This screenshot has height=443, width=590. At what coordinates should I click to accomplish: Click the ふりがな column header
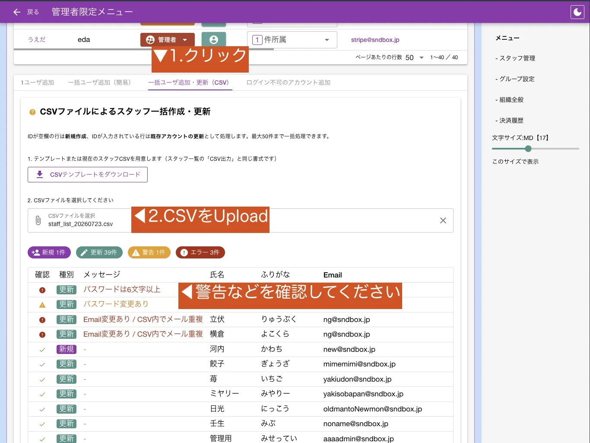point(276,275)
